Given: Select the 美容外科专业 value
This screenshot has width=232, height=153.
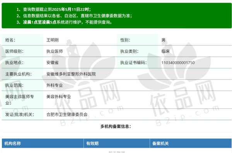Looking at the screenshot, I should point(59,97).
